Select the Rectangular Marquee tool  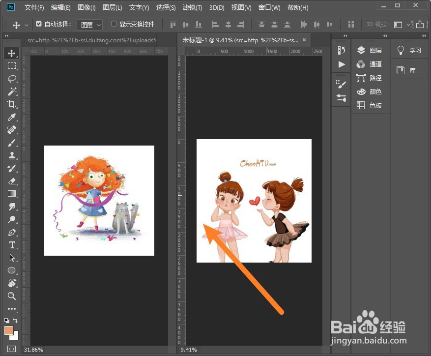(11, 66)
